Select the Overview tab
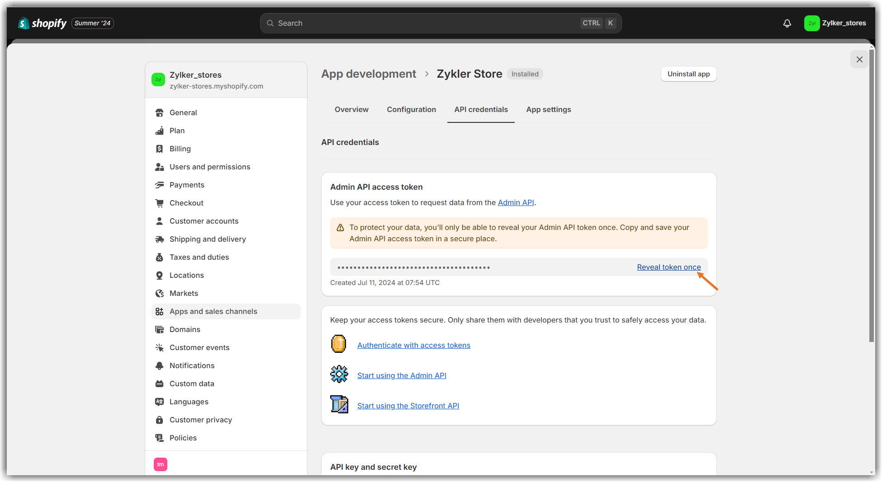Screen dimensions: 882x482 [351, 109]
